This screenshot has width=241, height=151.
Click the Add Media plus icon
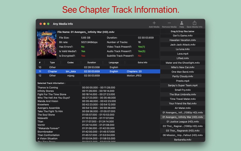point(154,23)
